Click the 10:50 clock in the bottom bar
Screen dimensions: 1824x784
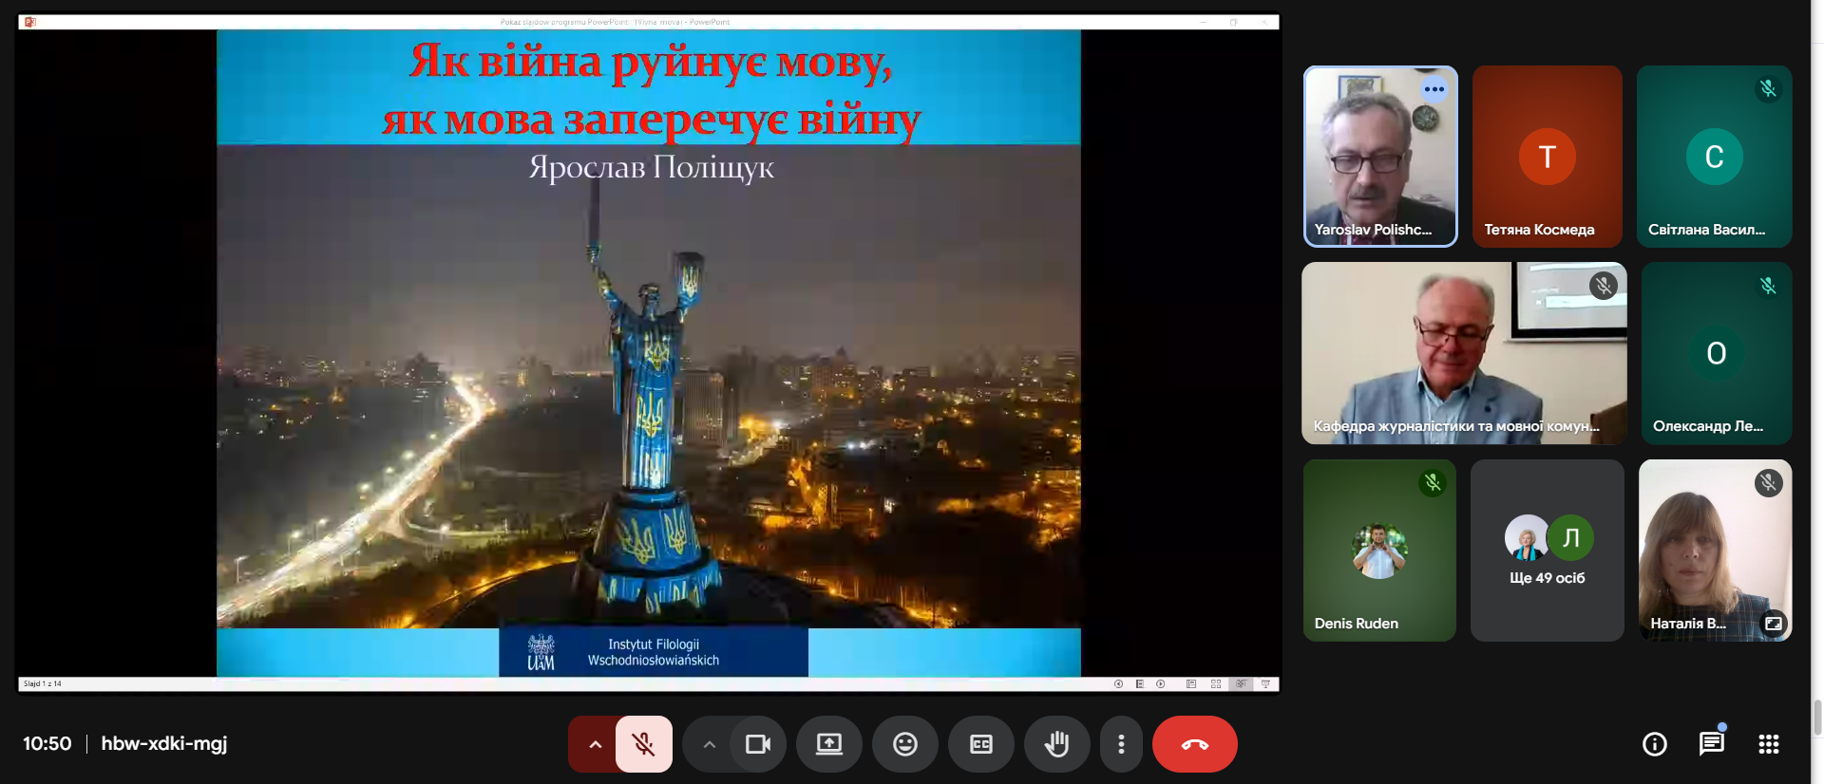47,743
